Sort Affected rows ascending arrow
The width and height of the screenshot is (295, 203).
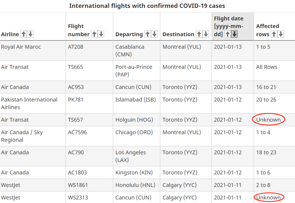[x=274, y=34]
